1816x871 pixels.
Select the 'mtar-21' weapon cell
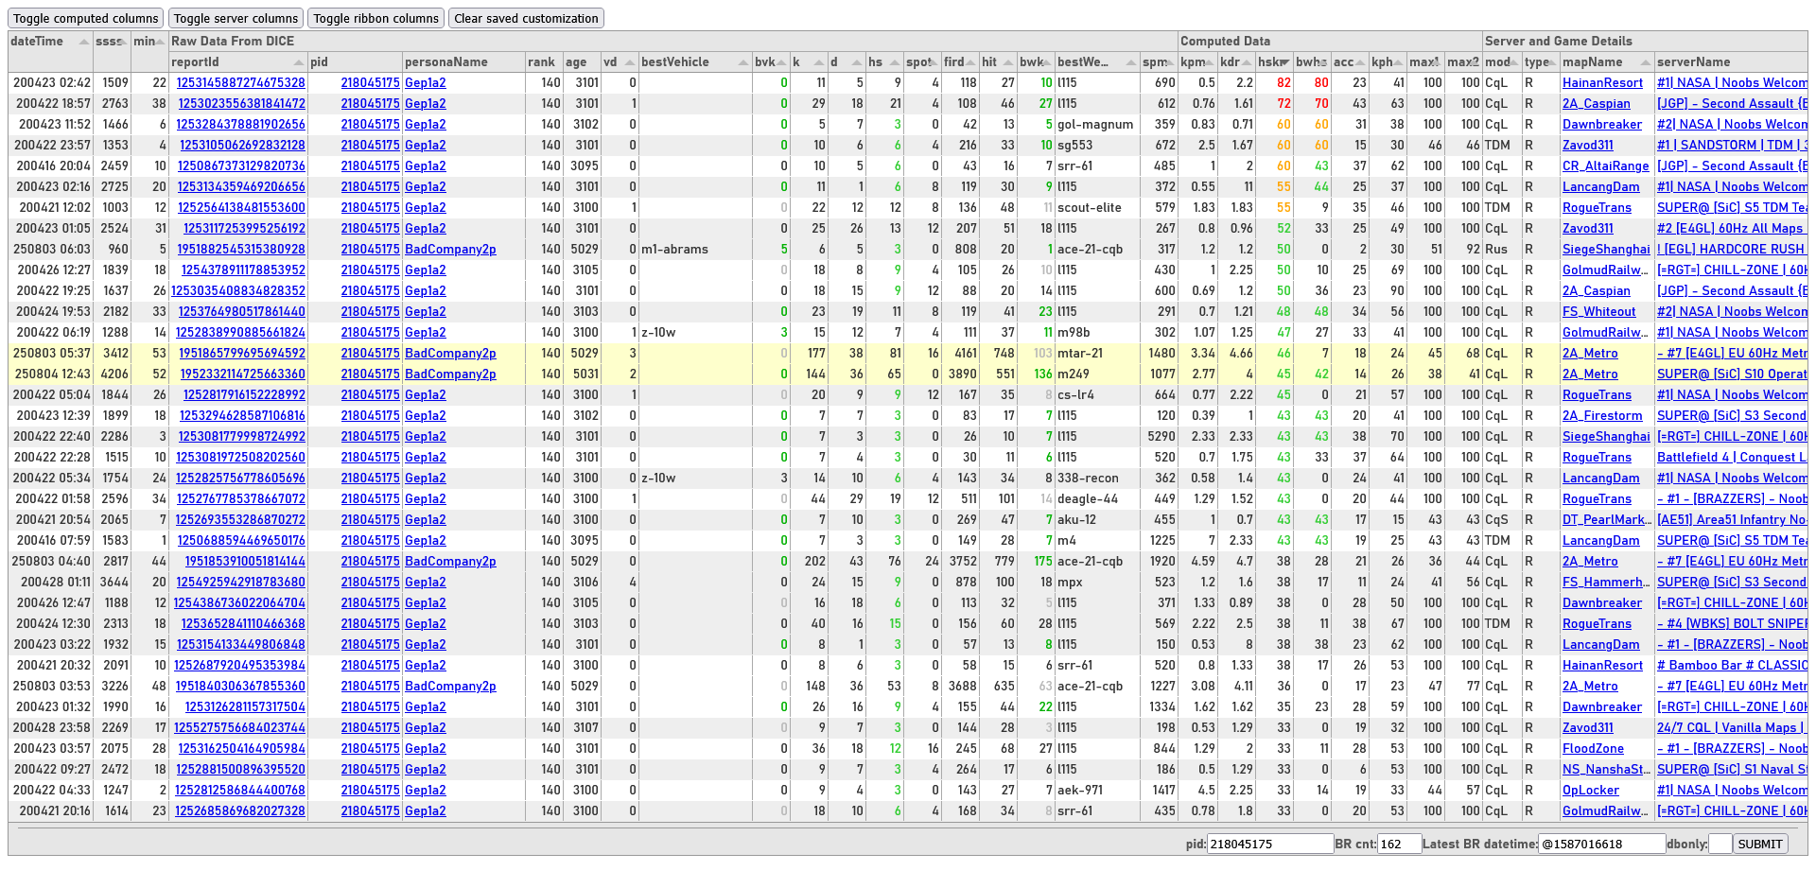point(1097,354)
